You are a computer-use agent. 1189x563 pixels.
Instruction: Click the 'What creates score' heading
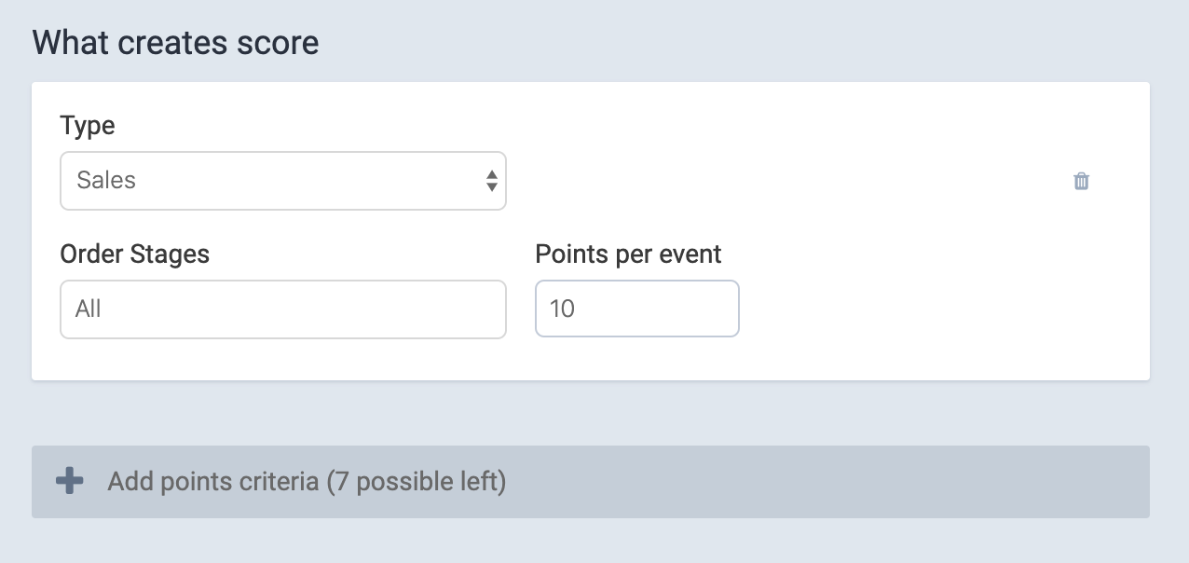click(176, 43)
